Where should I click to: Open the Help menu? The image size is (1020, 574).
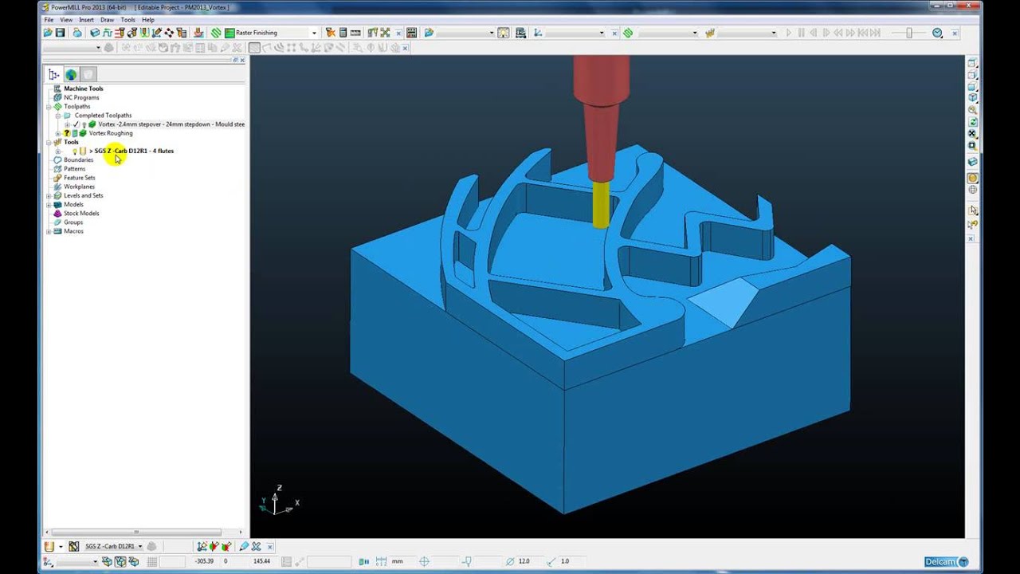coord(148,20)
